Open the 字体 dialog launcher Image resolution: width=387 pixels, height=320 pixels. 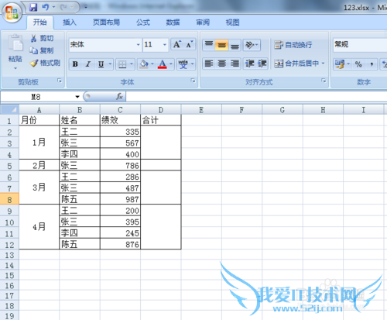(193, 81)
